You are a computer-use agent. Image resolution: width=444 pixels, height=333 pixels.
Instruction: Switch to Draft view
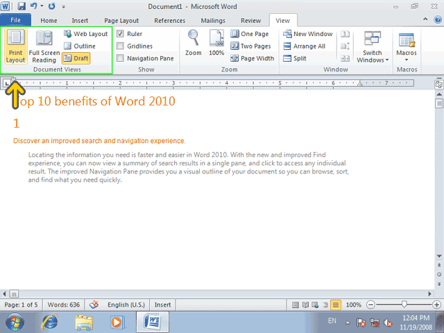(x=76, y=58)
